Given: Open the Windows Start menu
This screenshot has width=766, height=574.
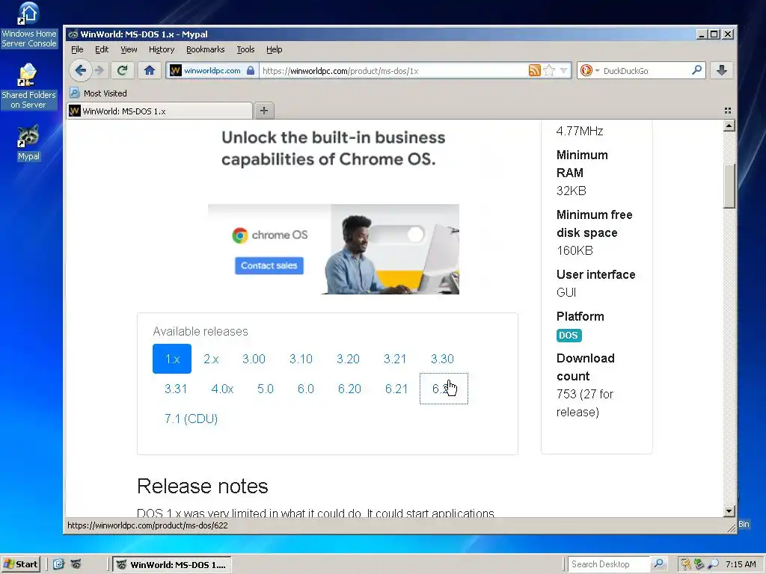Looking at the screenshot, I should (x=20, y=564).
